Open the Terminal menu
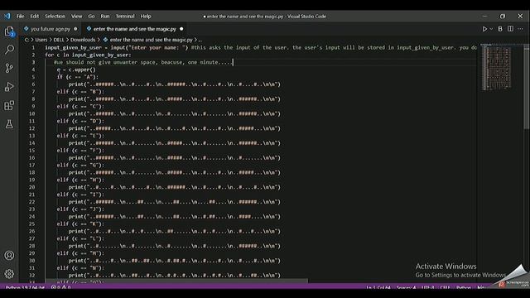 tap(125, 17)
